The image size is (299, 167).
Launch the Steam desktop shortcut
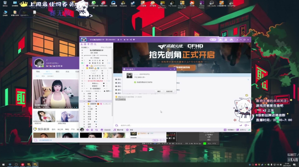[133, 3]
